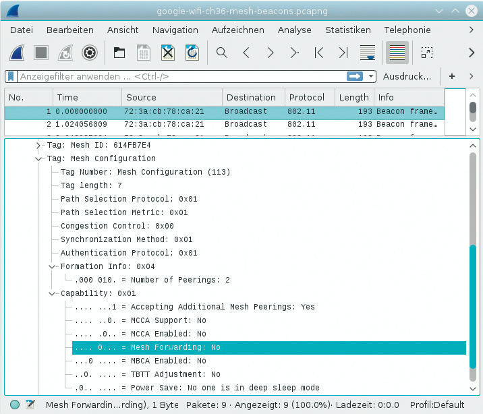The image size is (483, 414).
Task: Enable auto-scroll during live capture
Action: coord(368,53)
